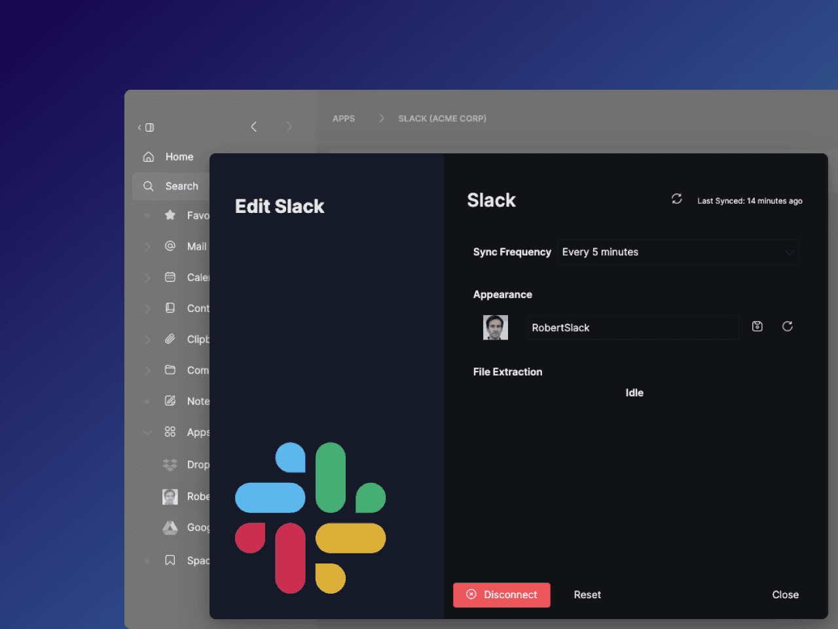The image size is (838, 629).
Task: Click SLACK (ACME CORP) breadcrumb
Action: (443, 119)
